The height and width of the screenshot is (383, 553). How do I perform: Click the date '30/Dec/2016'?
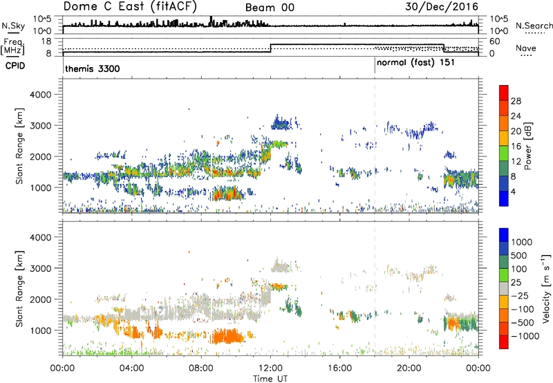coord(442,6)
